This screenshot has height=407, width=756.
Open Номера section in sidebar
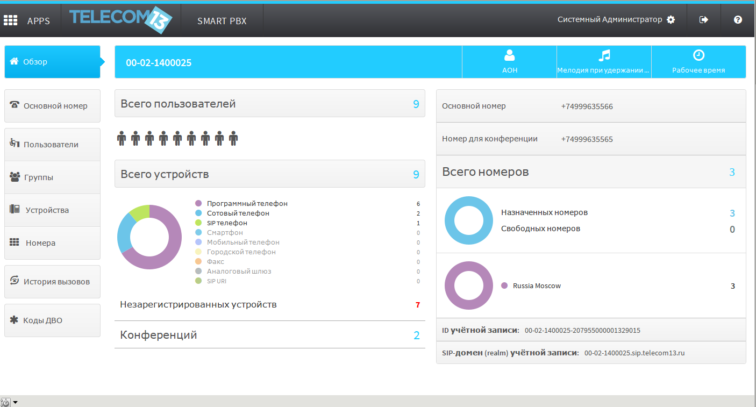pos(52,243)
